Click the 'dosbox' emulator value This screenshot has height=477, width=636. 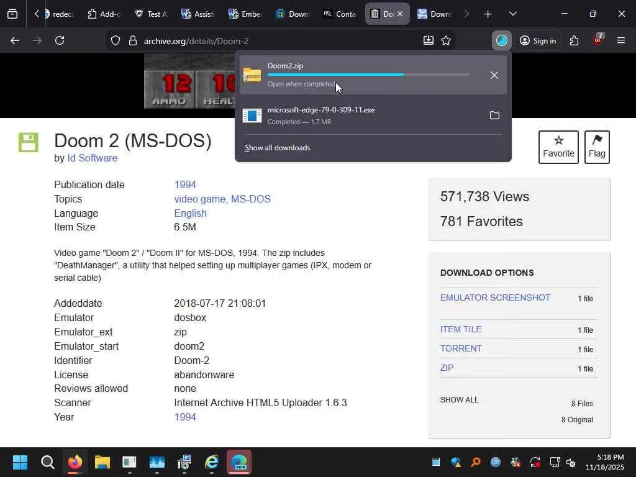point(190,317)
